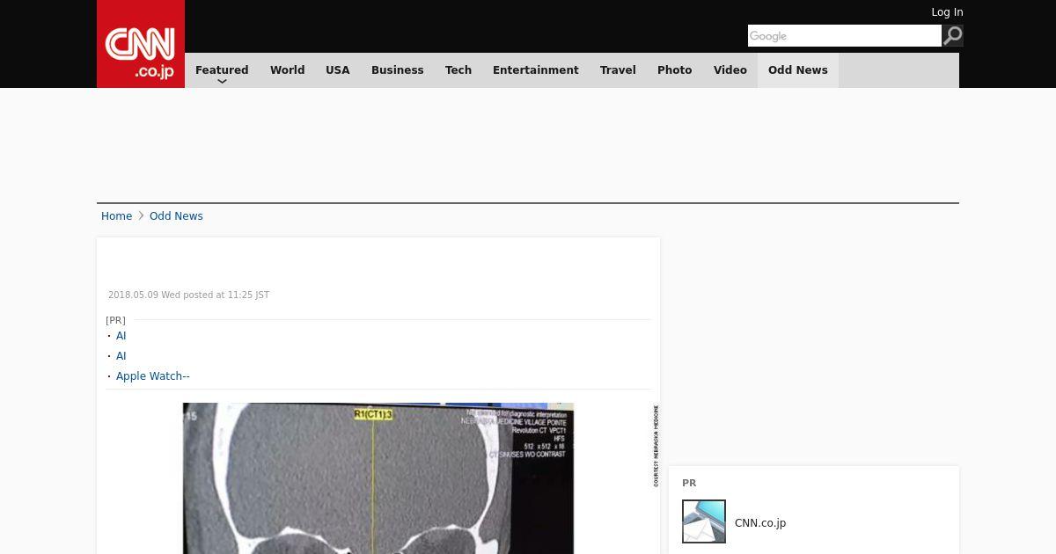Open the Photo section
Image resolution: width=1056 pixels, height=554 pixels.
click(x=675, y=70)
